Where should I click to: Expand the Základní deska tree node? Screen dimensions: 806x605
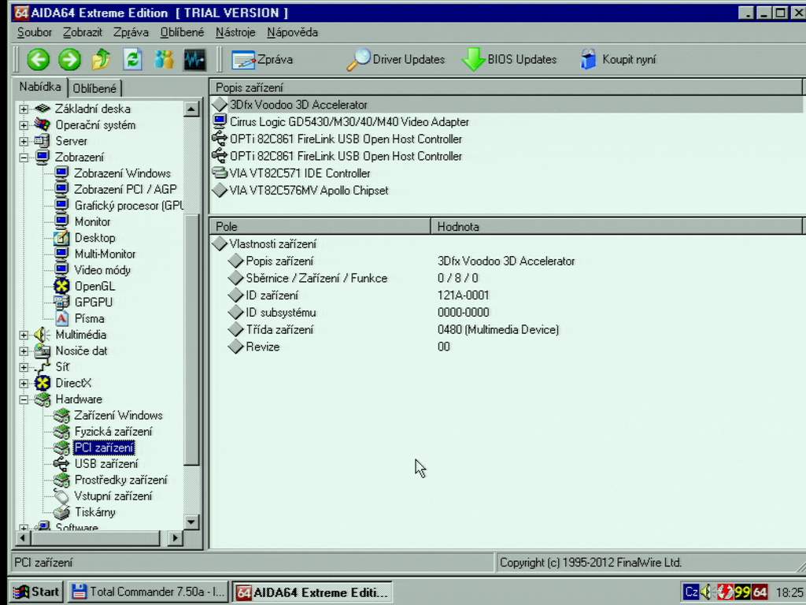coord(24,109)
